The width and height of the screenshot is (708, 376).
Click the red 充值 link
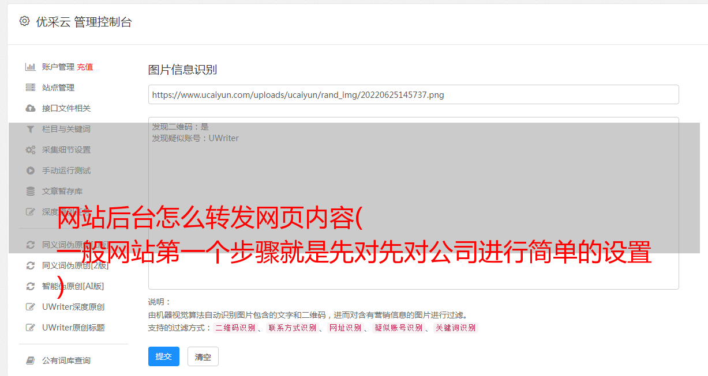(x=85, y=67)
